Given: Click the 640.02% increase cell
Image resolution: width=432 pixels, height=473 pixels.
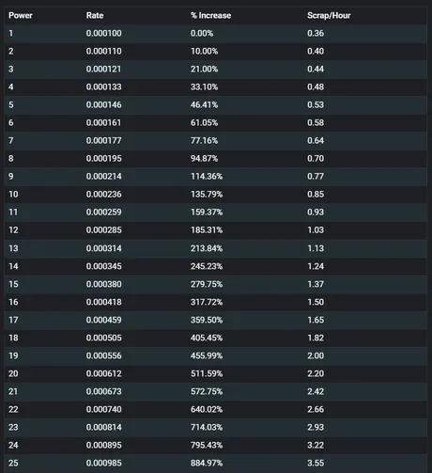Looking at the screenshot, I should 207,409.
